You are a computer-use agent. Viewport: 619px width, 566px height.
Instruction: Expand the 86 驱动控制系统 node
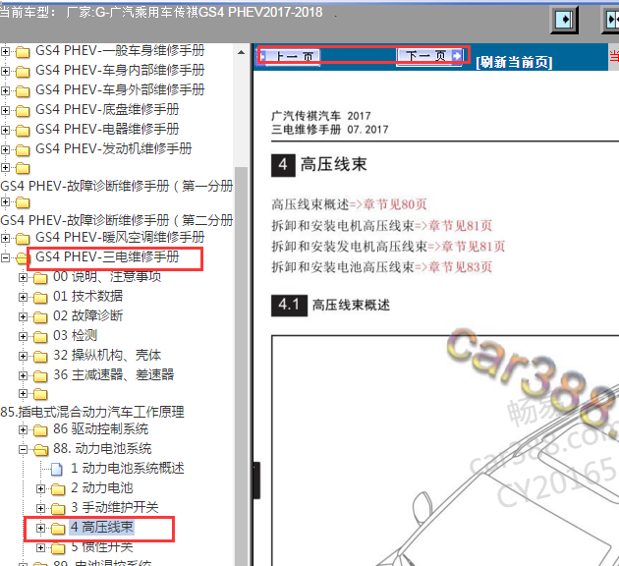23,429
